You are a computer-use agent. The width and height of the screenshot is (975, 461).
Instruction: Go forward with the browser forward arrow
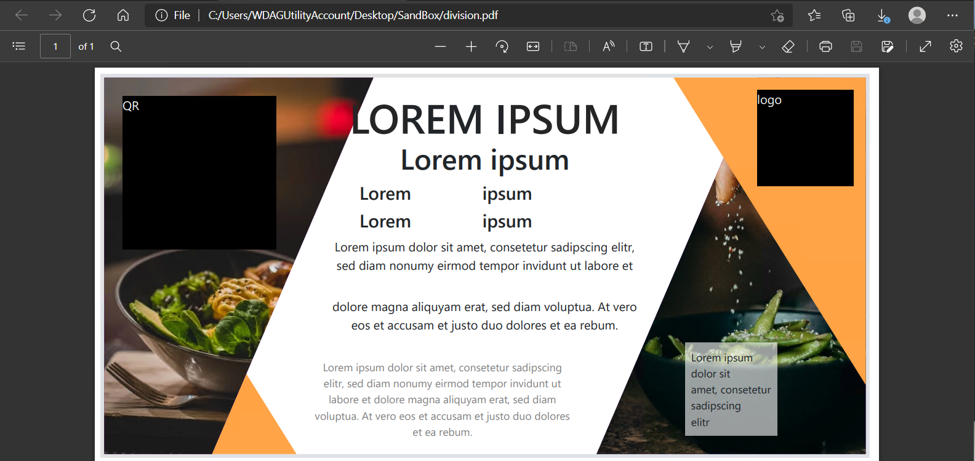click(55, 15)
